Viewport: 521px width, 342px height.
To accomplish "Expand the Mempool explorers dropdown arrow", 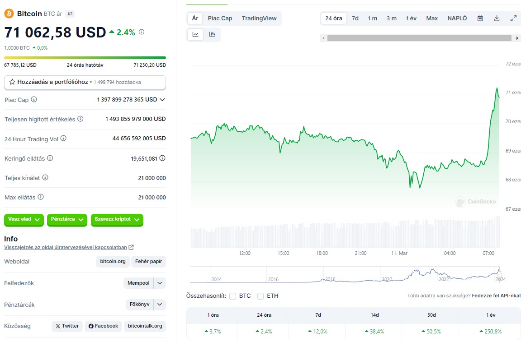I will pos(160,283).
